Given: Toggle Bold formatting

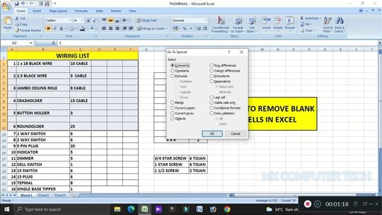Looking at the screenshot, I should 48,29.
